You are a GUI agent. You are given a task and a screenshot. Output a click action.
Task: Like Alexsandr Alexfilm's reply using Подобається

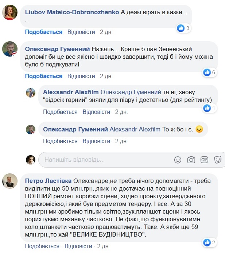click(60, 112)
